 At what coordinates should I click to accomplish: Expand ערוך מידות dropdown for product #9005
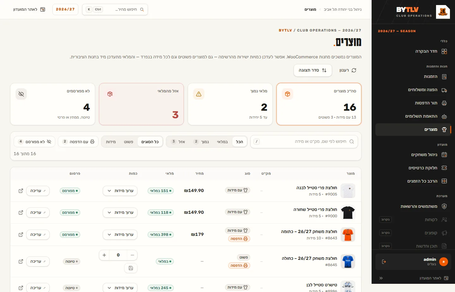coord(120,191)
